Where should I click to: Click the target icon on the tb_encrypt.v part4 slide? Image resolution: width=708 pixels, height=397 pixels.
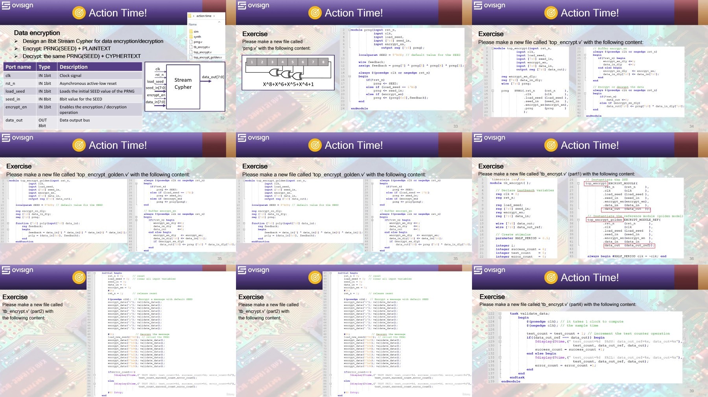pos(551,278)
